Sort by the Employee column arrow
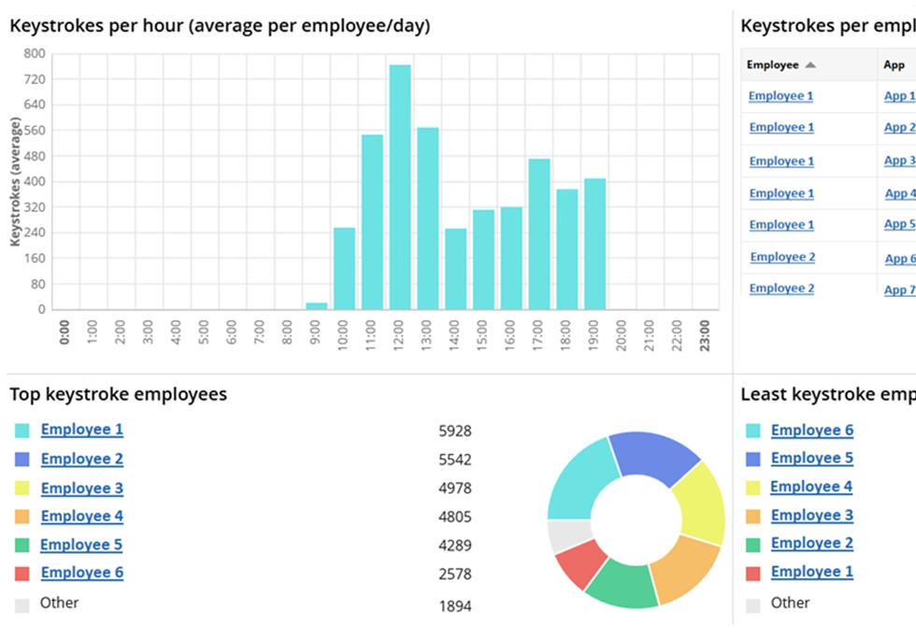The height and width of the screenshot is (635, 916). [810, 64]
